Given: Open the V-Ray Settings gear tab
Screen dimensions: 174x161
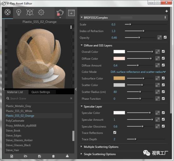Looking at the screenshot, I should [x=41, y=13].
